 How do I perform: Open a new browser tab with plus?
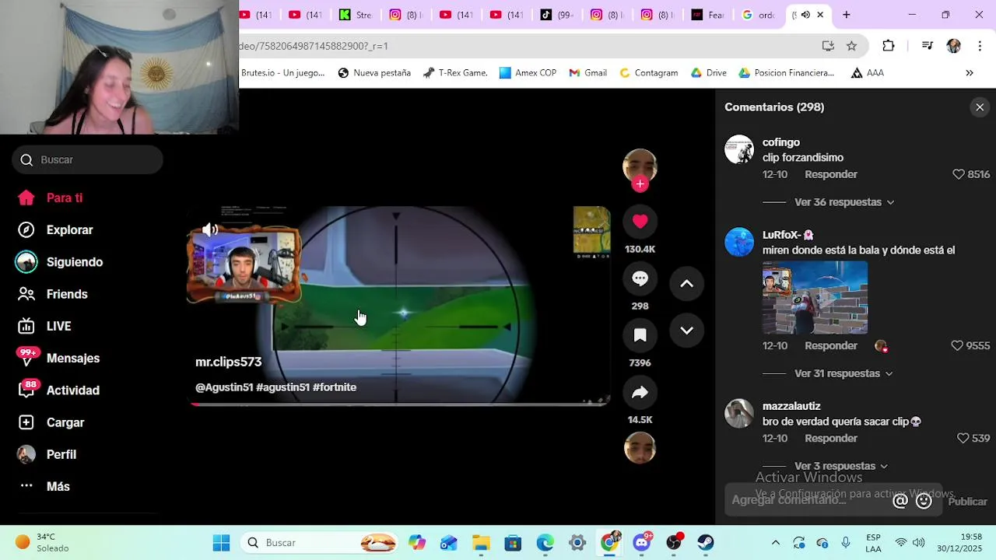tap(846, 15)
